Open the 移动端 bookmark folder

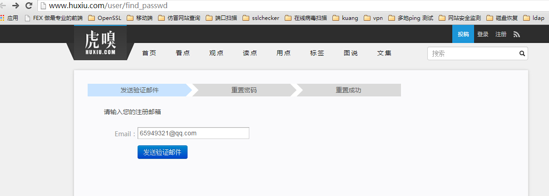[139, 18]
